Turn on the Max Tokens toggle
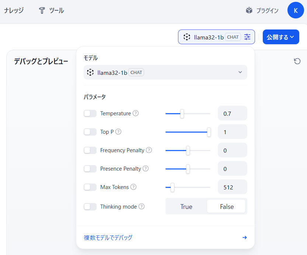Screen dimensions: 307x255 pyautogui.click(x=90, y=187)
